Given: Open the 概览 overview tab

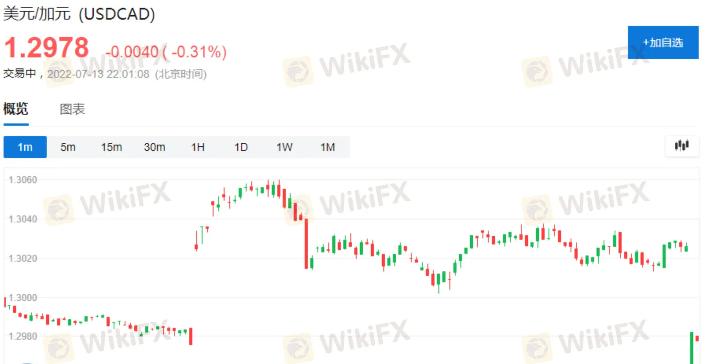Looking at the screenshot, I should pos(16,109).
